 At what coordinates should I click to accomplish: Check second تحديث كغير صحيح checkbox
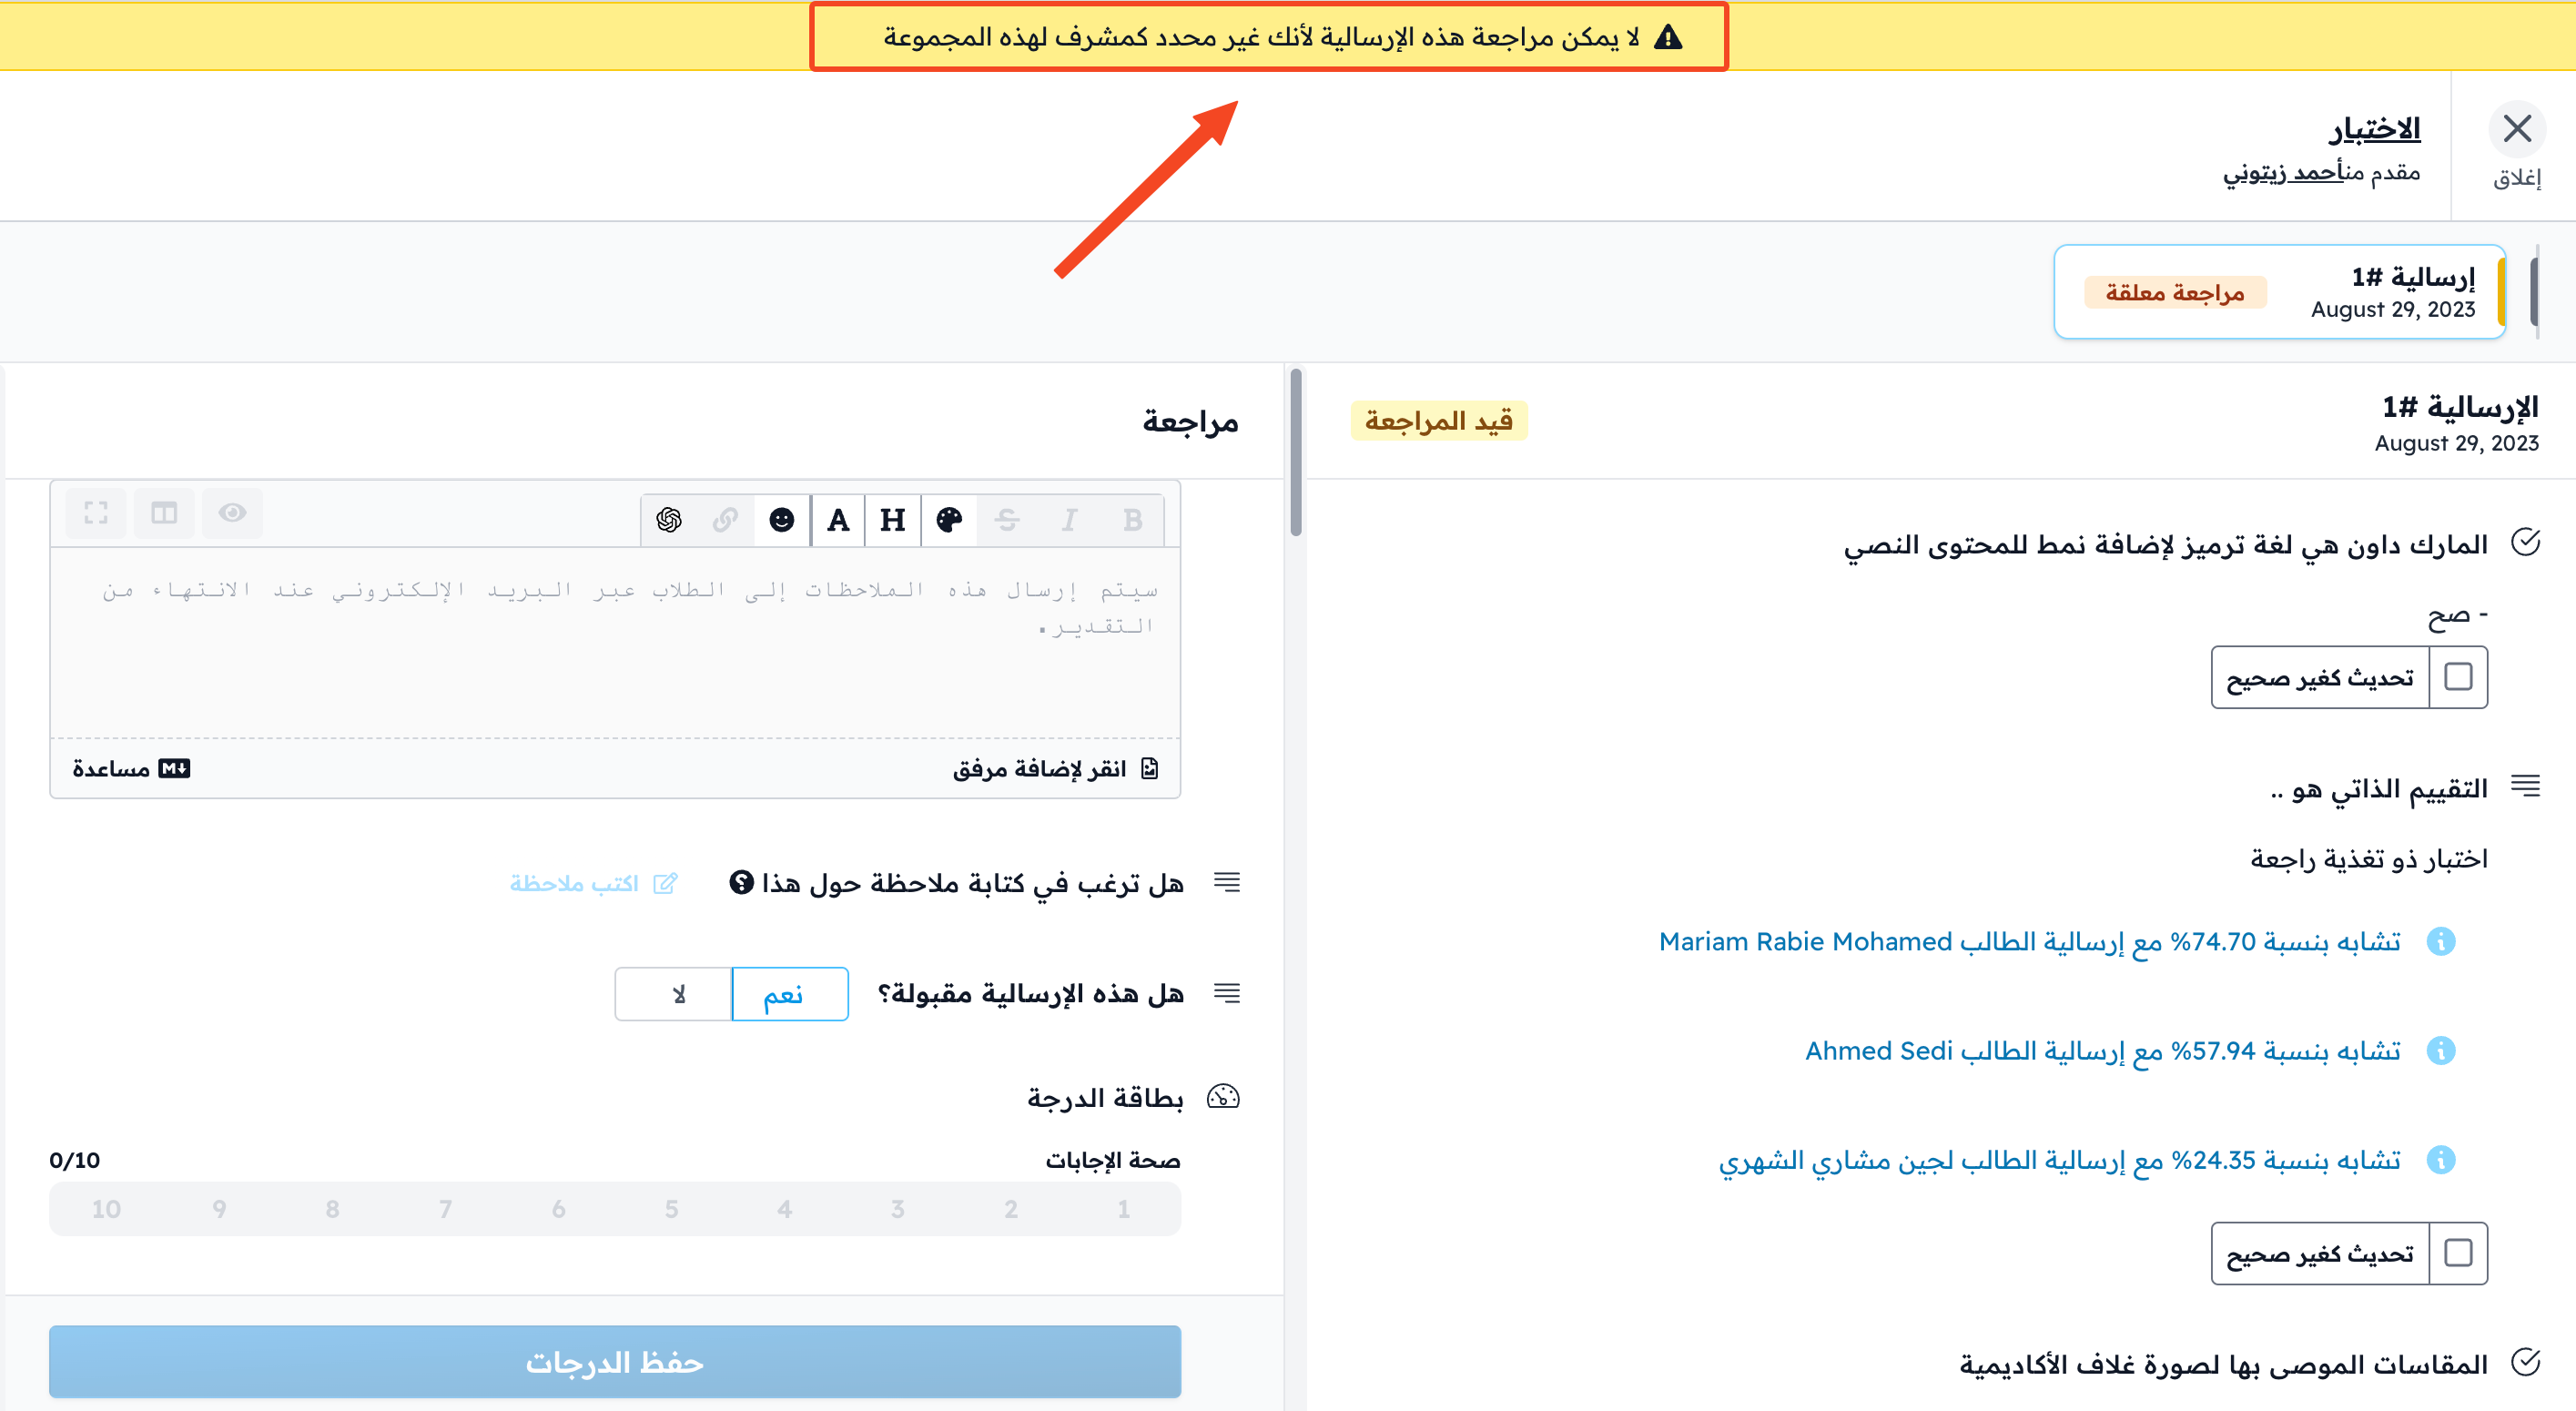[2458, 1253]
